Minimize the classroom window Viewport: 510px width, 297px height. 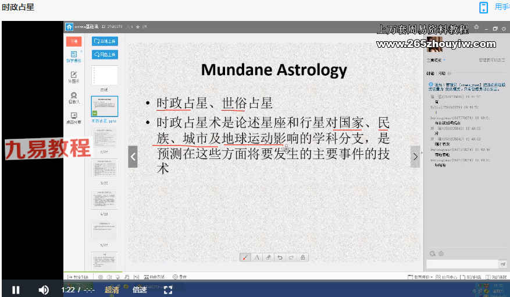[486, 29]
